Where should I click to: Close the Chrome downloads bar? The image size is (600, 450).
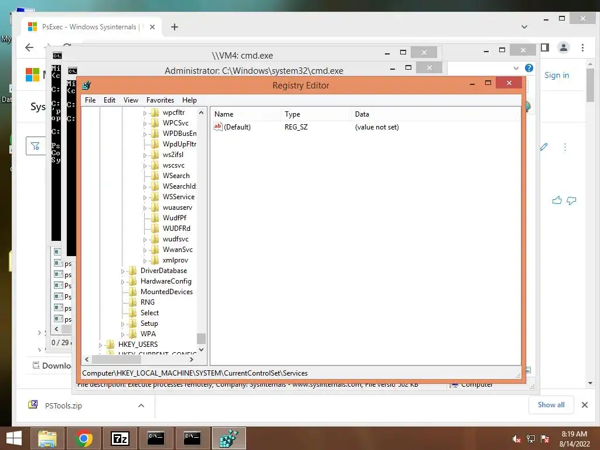click(585, 405)
